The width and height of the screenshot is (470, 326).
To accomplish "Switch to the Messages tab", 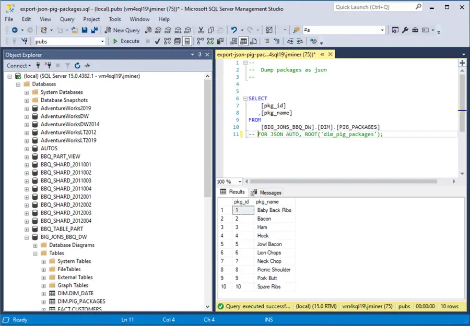I will point(266,192).
